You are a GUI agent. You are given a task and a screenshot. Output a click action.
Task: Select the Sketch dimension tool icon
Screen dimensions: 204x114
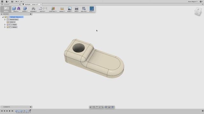[x=45, y=9]
